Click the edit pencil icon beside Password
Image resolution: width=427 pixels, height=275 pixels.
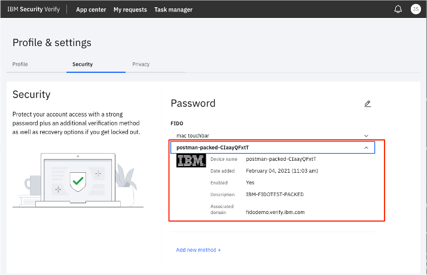(367, 104)
